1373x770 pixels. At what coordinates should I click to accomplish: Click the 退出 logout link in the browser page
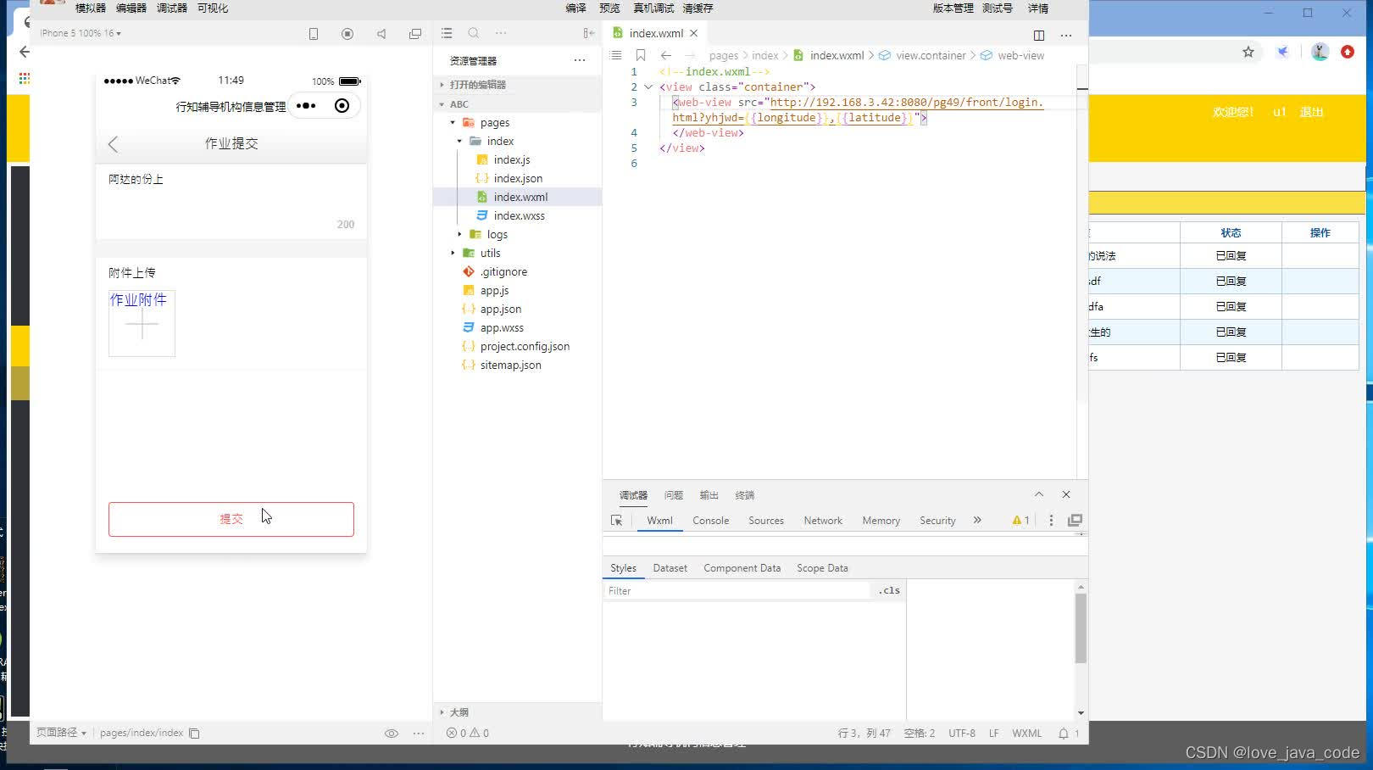[1311, 112]
